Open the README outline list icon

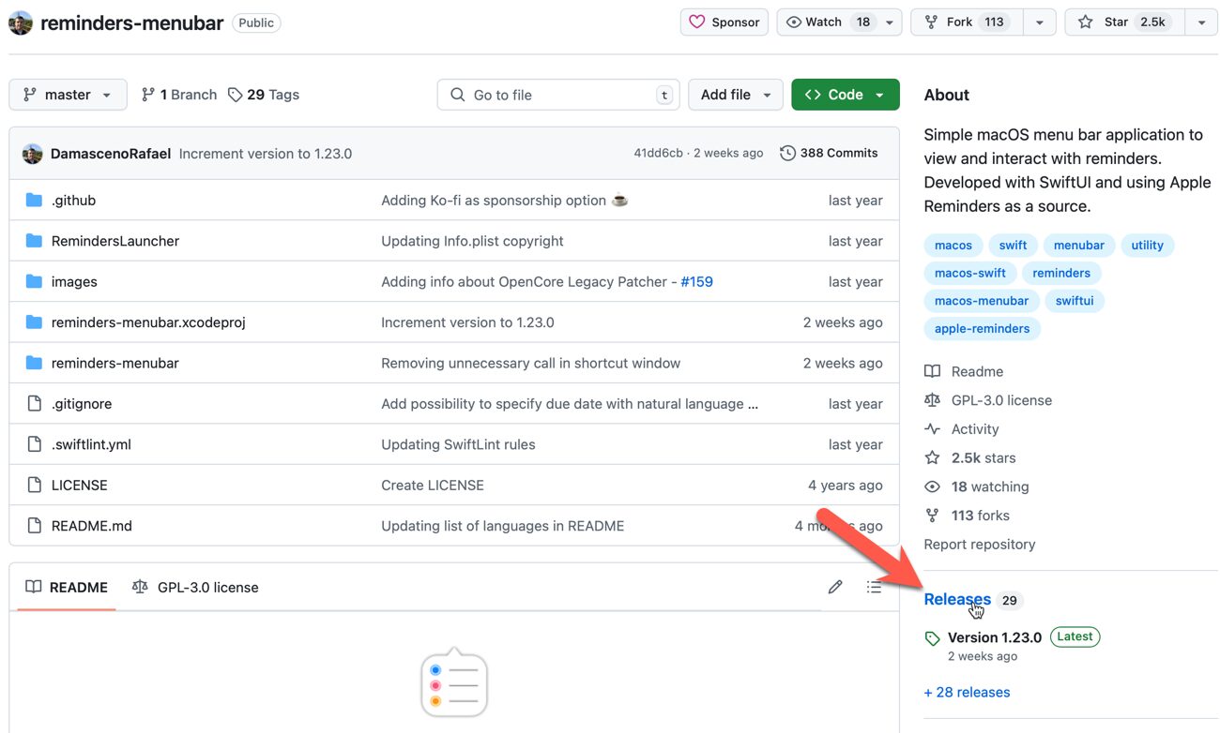(874, 587)
